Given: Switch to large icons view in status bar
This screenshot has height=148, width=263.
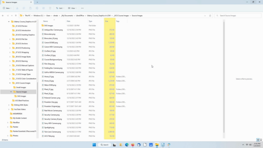Looking at the screenshot, I should [261, 140].
